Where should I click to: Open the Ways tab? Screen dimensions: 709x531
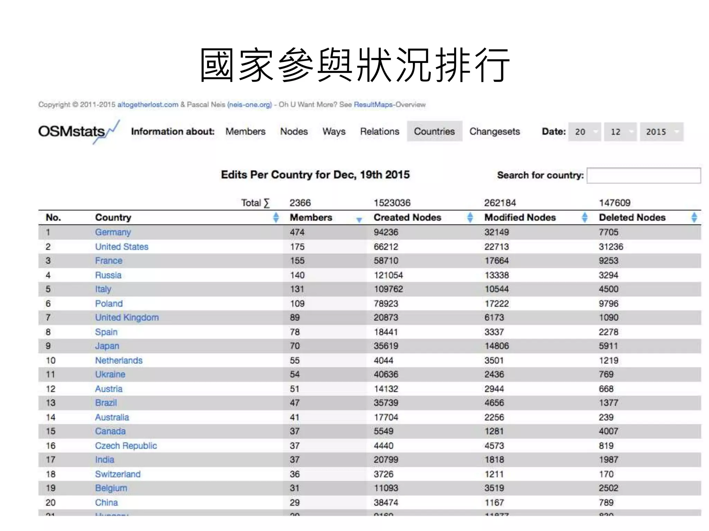pyautogui.click(x=334, y=132)
